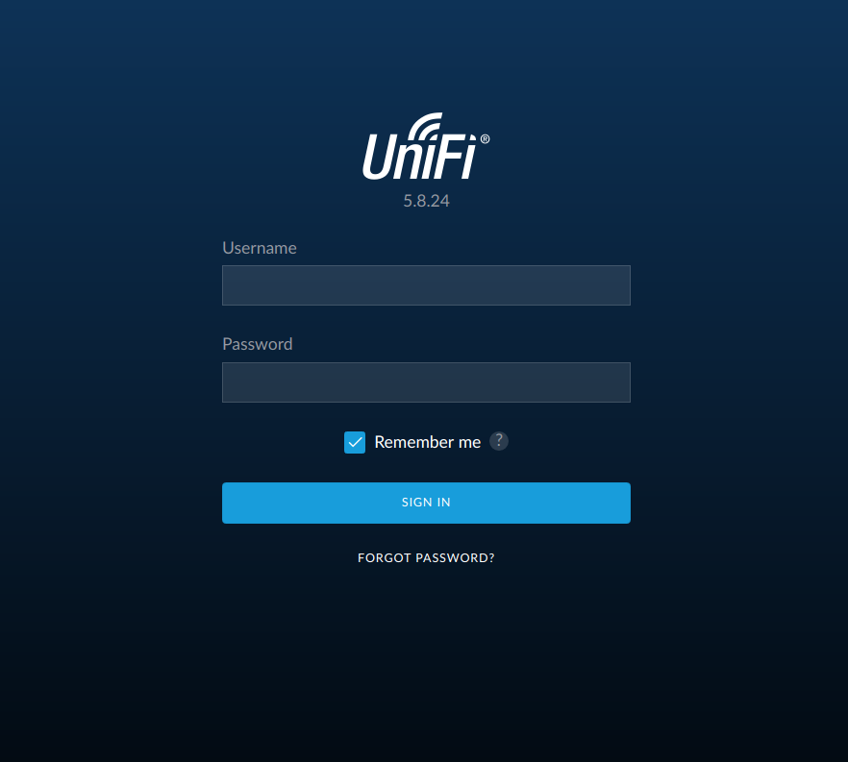Image resolution: width=848 pixels, height=762 pixels.
Task: Click the Username label text
Action: click(x=260, y=248)
